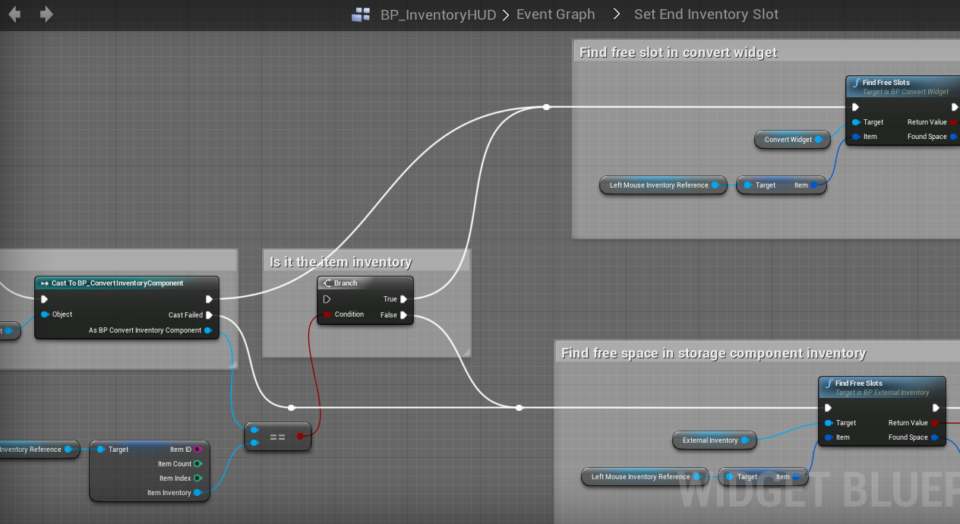
Task: Click the Cast Failed execution pin
Action: pyautogui.click(x=210, y=315)
